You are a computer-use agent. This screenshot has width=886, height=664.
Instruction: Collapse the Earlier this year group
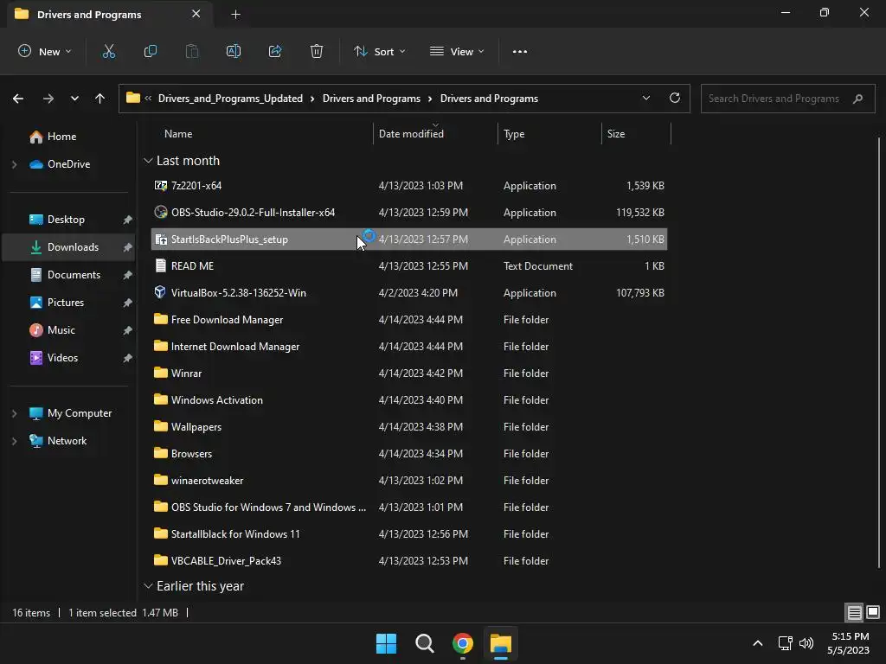click(x=148, y=586)
